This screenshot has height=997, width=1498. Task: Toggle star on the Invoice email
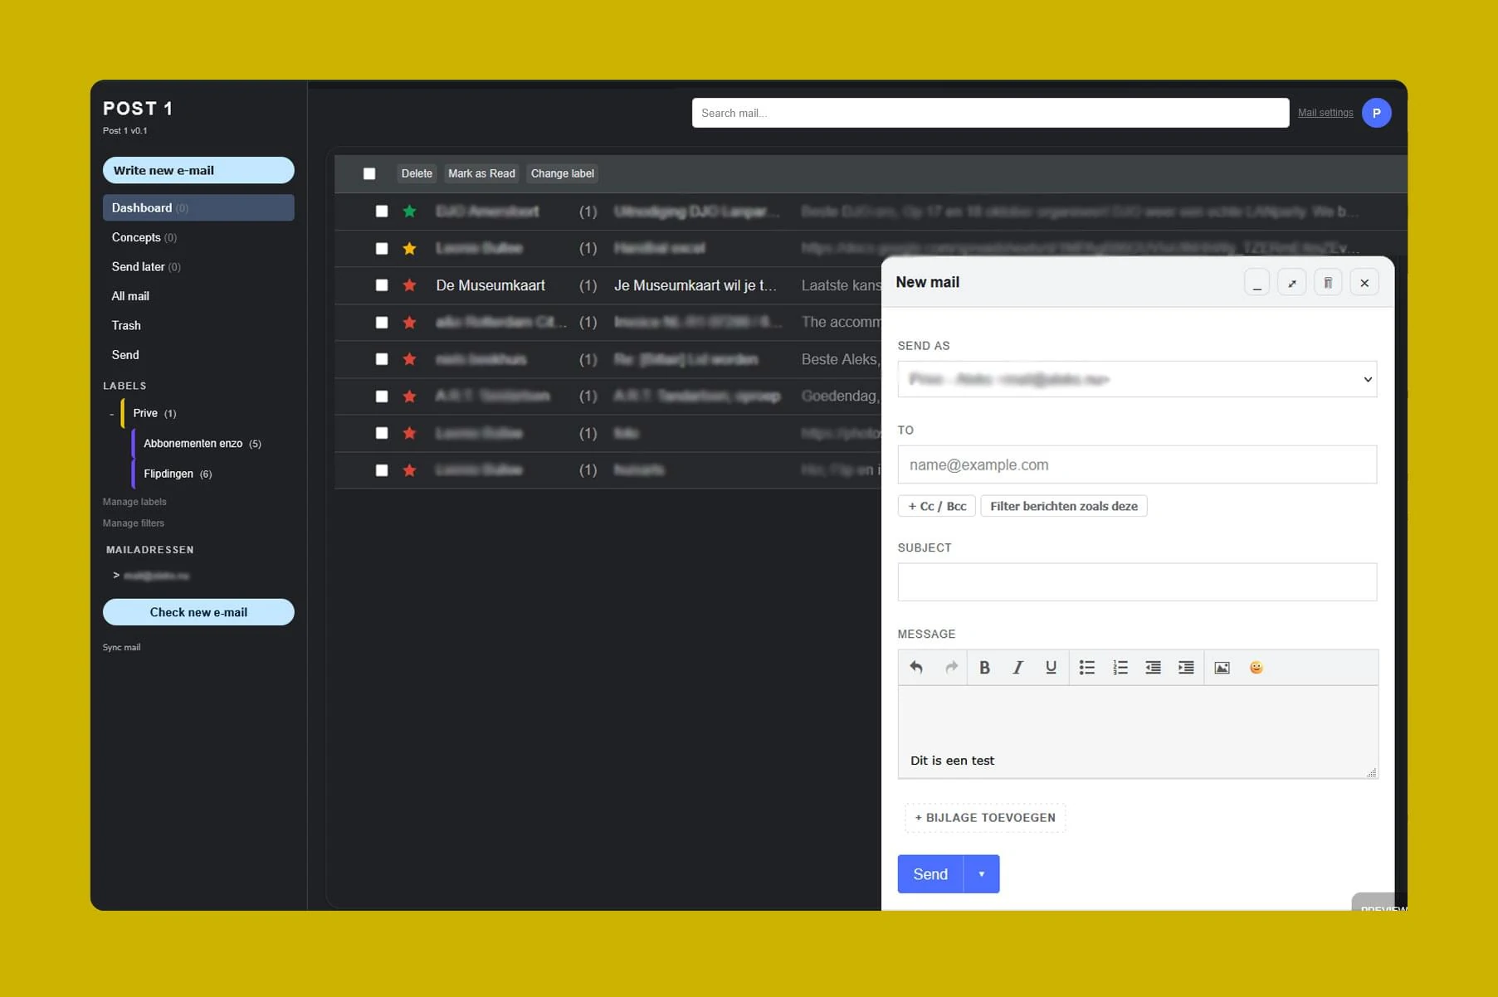tap(409, 322)
